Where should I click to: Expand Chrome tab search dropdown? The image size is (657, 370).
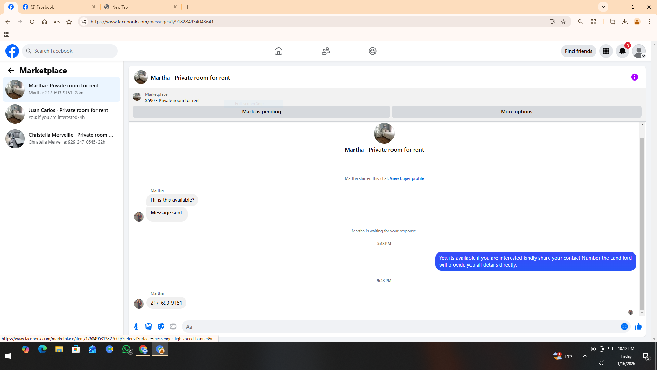click(603, 7)
